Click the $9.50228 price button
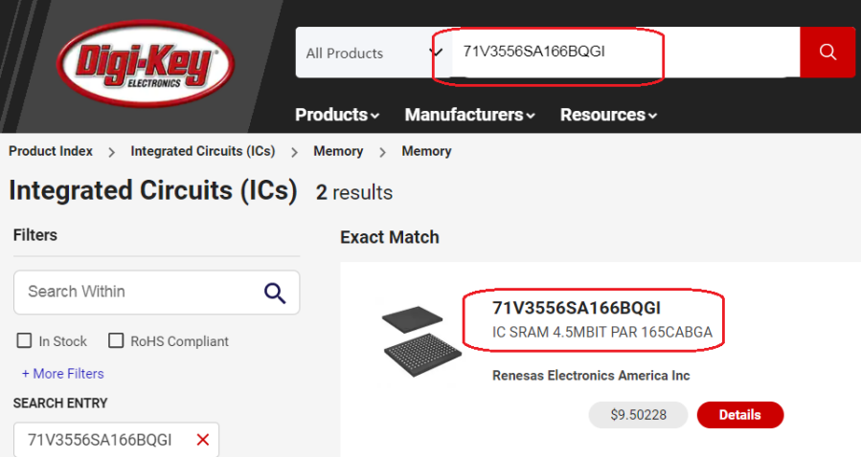The height and width of the screenshot is (457, 861). (638, 415)
